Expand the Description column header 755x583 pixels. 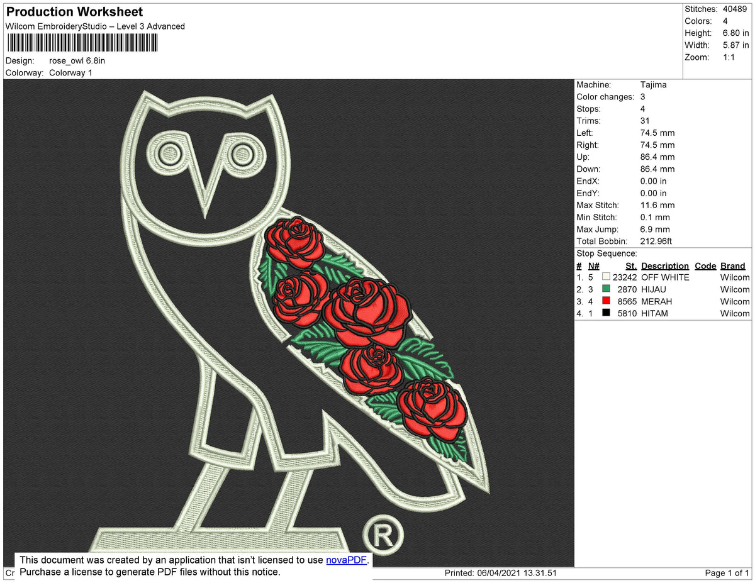click(664, 265)
